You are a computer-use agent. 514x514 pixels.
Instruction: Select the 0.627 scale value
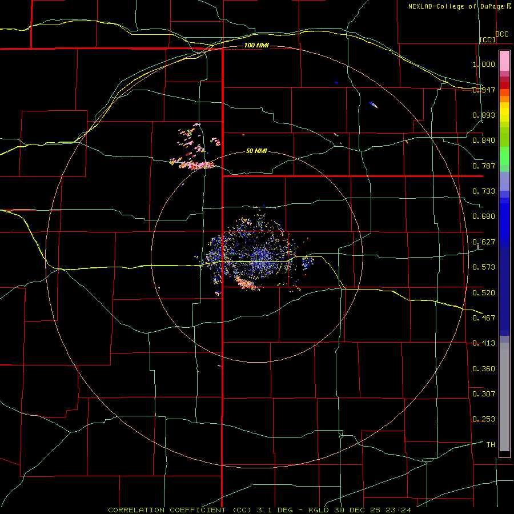(x=484, y=242)
